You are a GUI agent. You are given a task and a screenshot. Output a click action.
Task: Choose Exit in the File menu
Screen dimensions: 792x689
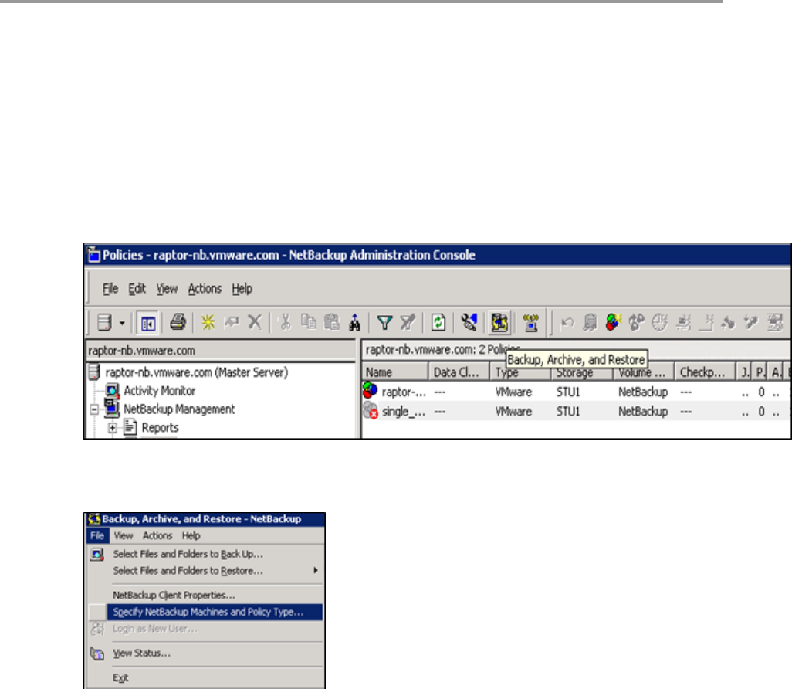tap(205, 678)
